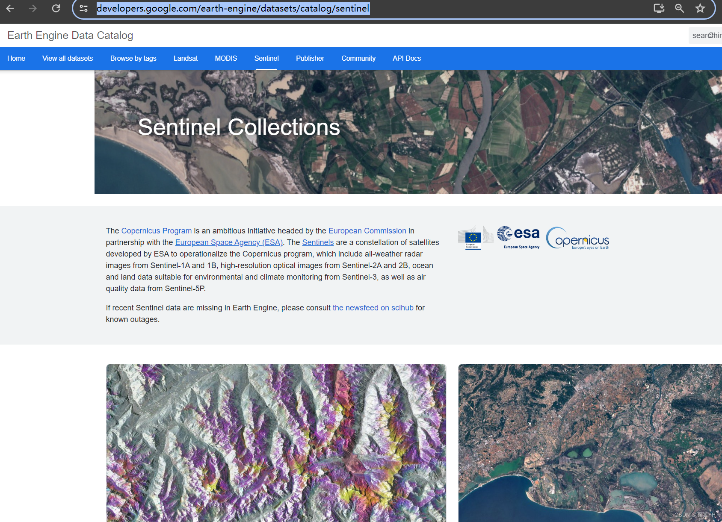722x522 pixels.
Task: Switch to the MODIS tab
Action: 226,58
